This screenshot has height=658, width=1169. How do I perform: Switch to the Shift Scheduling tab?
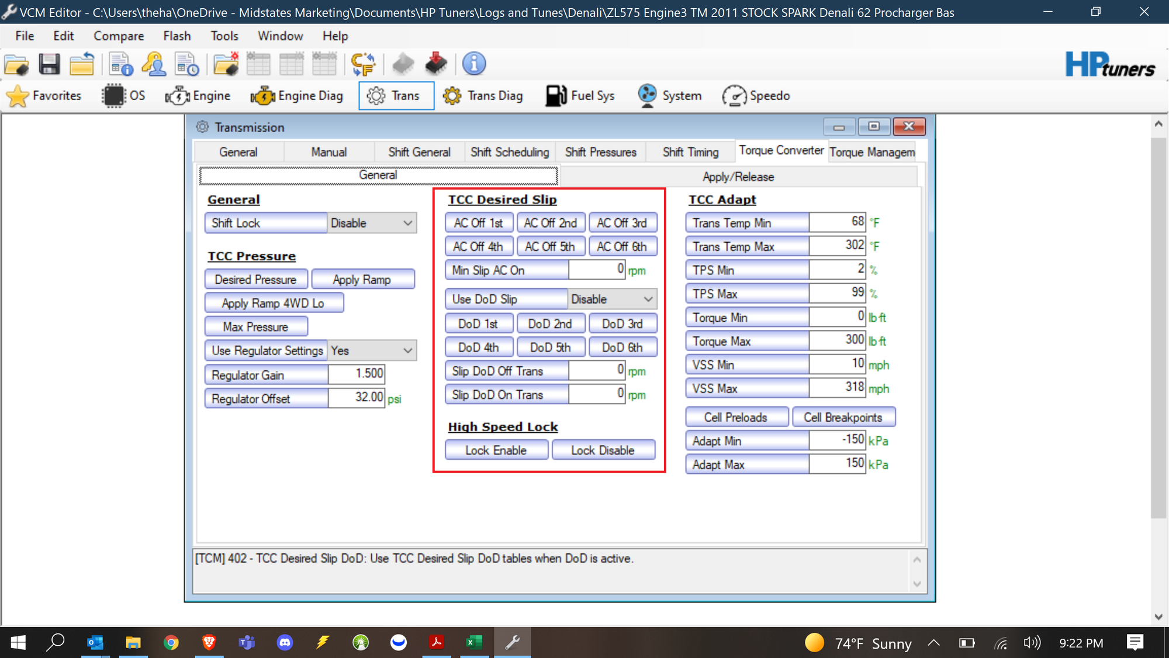[x=510, y=153]
